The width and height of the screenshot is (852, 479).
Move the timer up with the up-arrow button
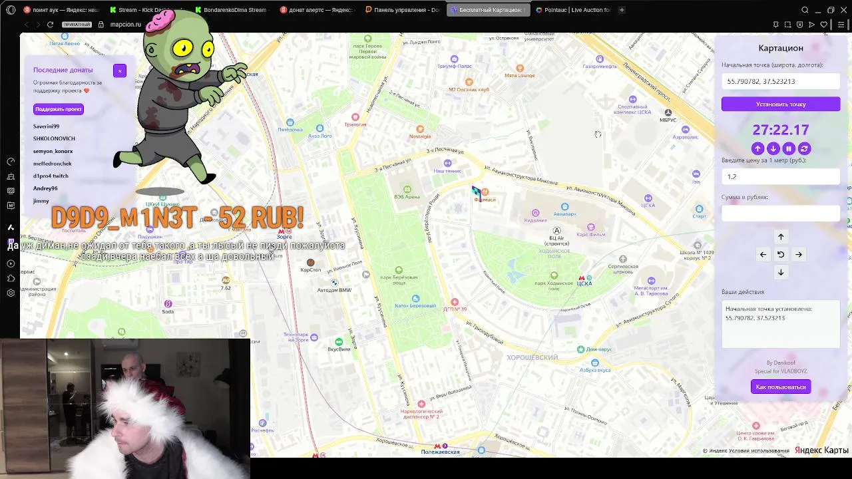757,148
